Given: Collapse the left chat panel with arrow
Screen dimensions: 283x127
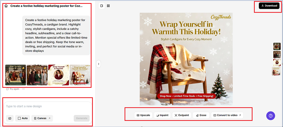Looking at the screenshot, I should [x=99, y=63].
